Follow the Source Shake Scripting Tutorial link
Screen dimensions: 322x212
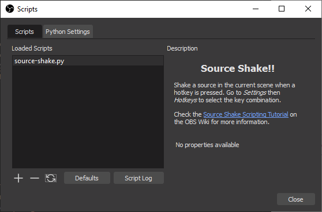[246, 114]
